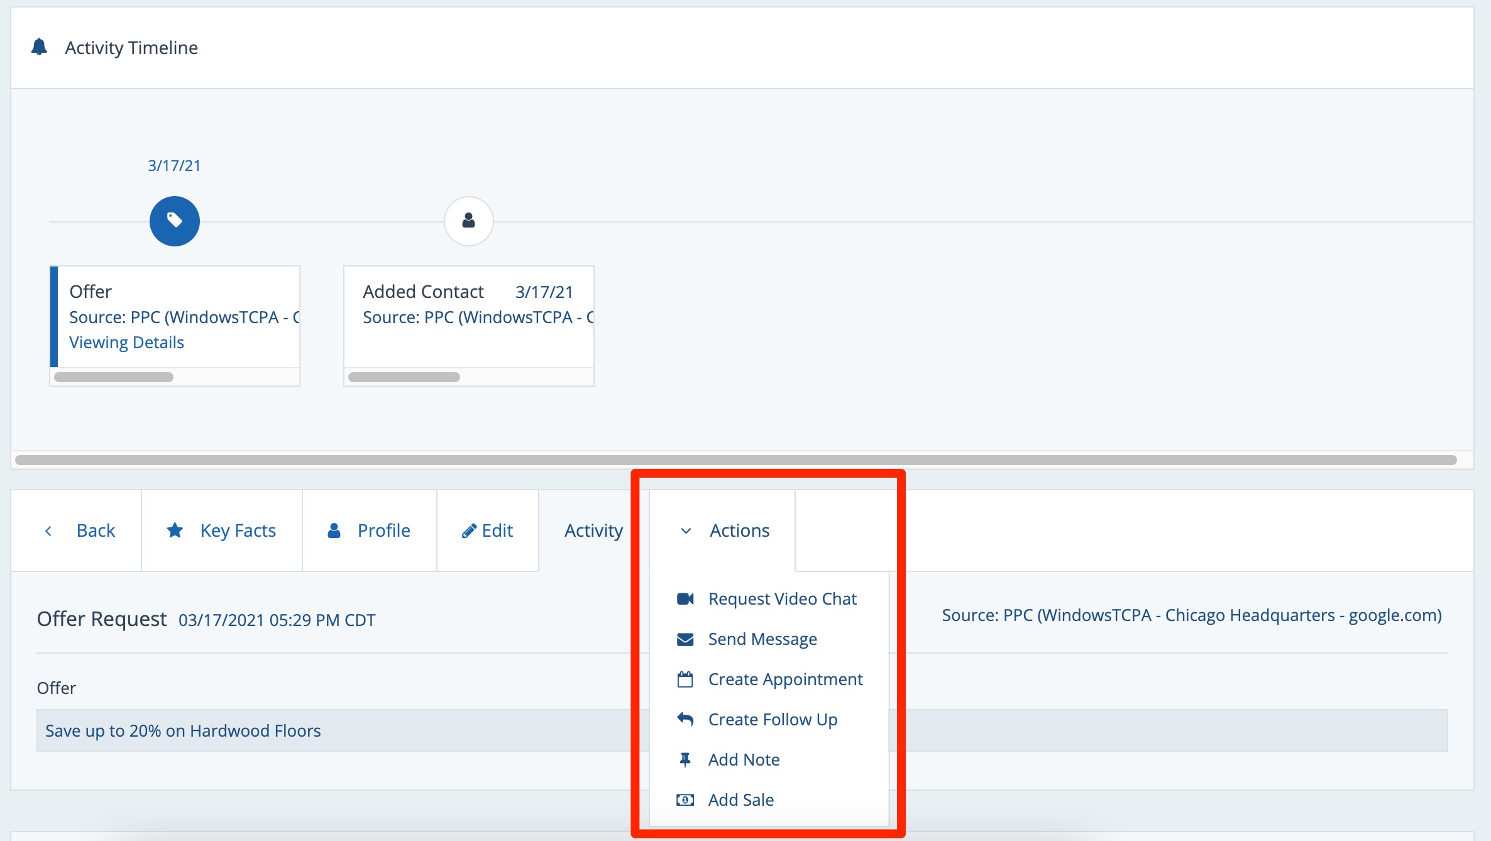Click the calendar icon for Create Appointment
This screenshot has height=841, width=1491.
pos(685,679)
